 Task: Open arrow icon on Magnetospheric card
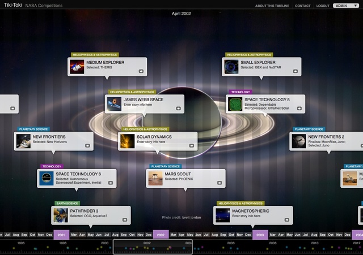(x=286, y=220)
